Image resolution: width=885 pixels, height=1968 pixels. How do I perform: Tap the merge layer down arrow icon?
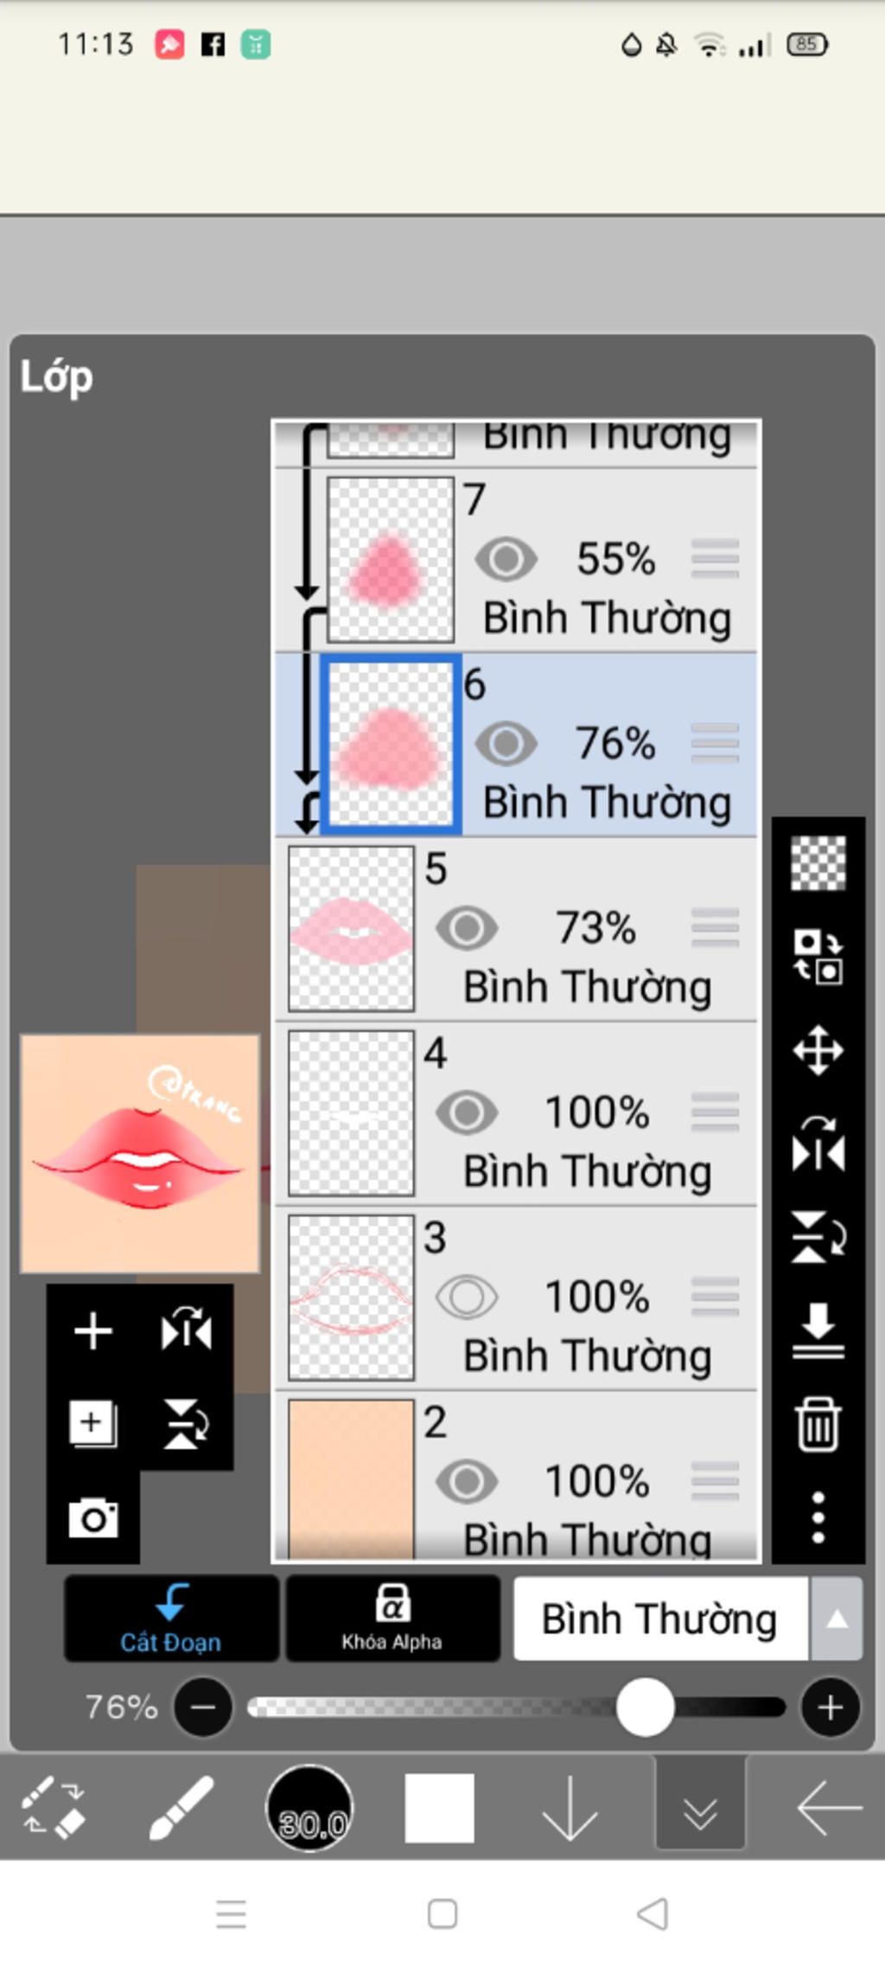pos(818,1330)
